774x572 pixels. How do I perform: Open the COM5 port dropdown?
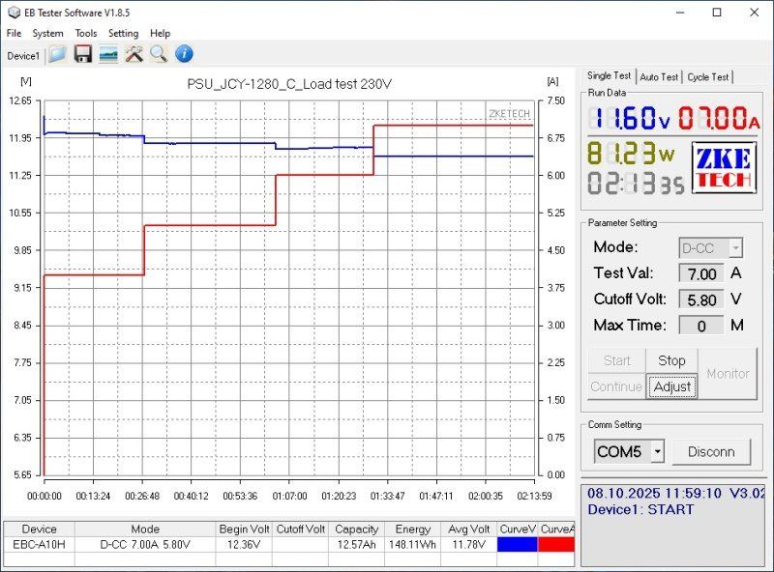(x=657, y=451)
